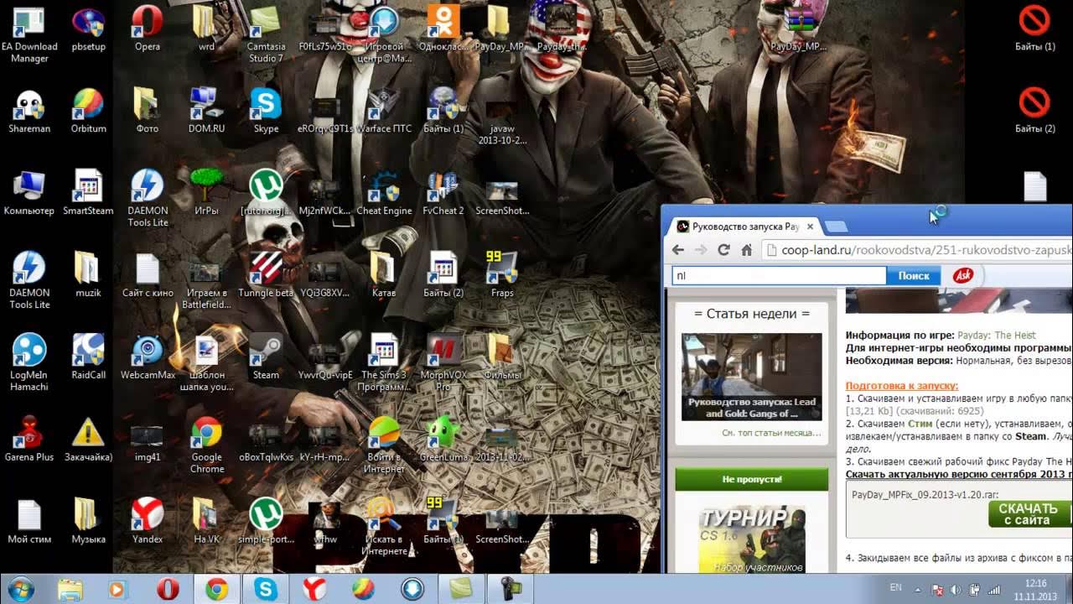Go back in the Chrome browser
The height and width of the screenshot is (604, 1073).
(x=678, y=250)
